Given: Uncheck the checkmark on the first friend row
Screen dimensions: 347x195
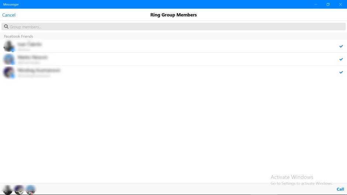Looking at the screenshot, I should [341, 46].
